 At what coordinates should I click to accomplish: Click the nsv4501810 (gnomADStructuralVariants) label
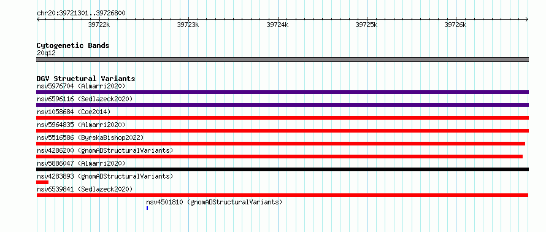[x=214, y=202]
